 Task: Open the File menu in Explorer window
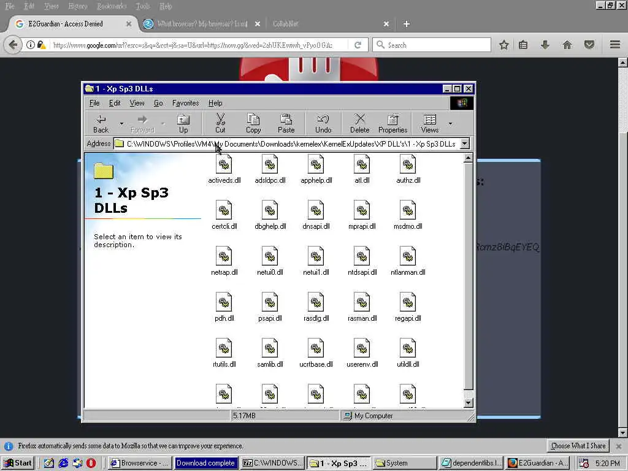(94, 103)
